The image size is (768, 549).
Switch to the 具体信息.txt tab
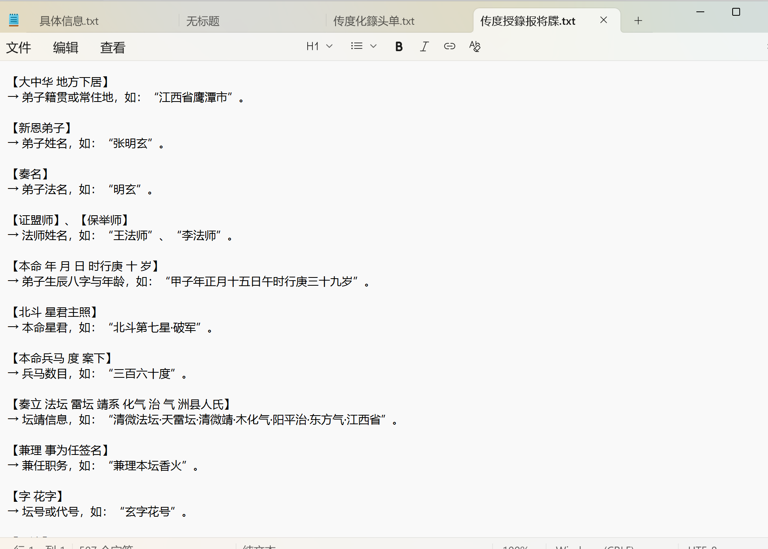click(68, 21)
